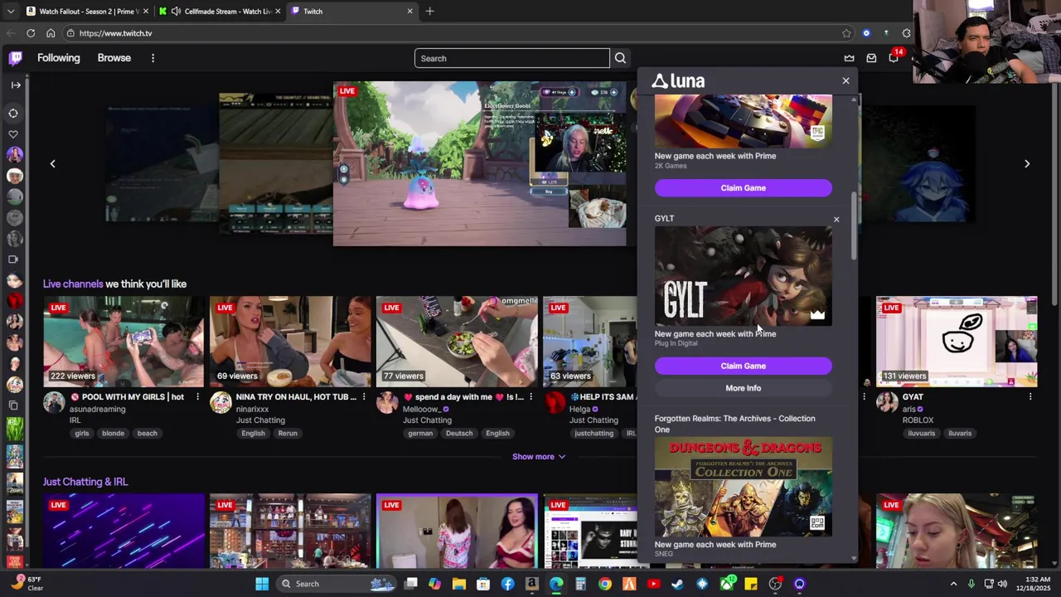Go to previous carousel stream
Viewport: 1061px width, 597px height.
(52, 164)
